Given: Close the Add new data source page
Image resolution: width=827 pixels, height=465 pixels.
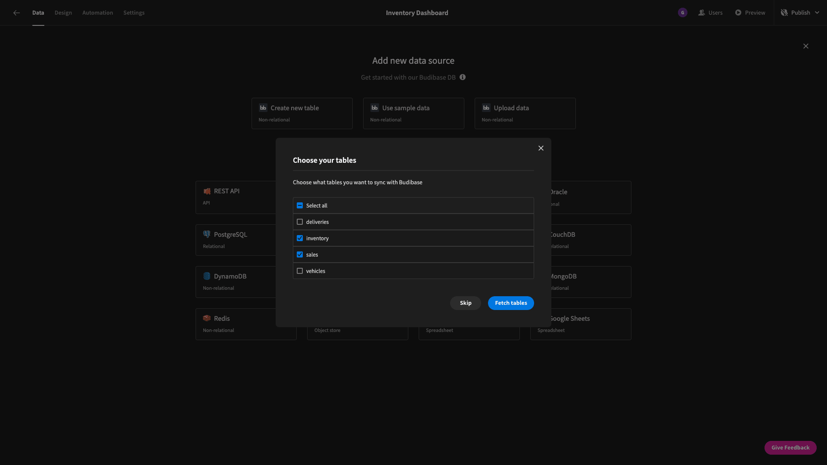Looking at the screenshot, I should (806, 46).
